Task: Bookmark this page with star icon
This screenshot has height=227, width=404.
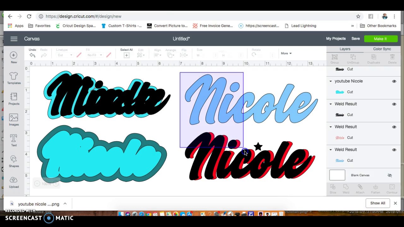Action: pos(358,16)
